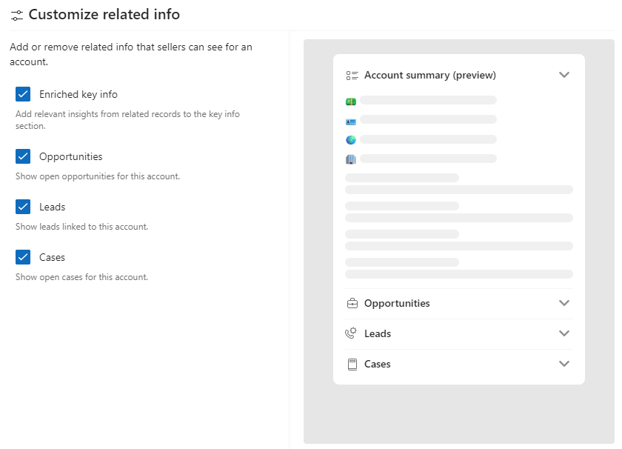Click the globe icon in account summary
The image size is (622, 449).
click(351, 139)
